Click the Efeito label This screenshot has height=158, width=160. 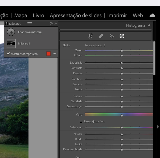(67, 45)
